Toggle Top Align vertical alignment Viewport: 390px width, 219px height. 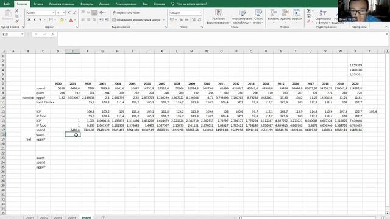pyautogui.click(x=83, y=12)
